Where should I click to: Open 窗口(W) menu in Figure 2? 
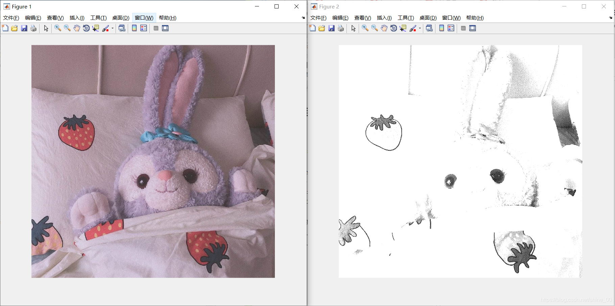coord(451,18)
